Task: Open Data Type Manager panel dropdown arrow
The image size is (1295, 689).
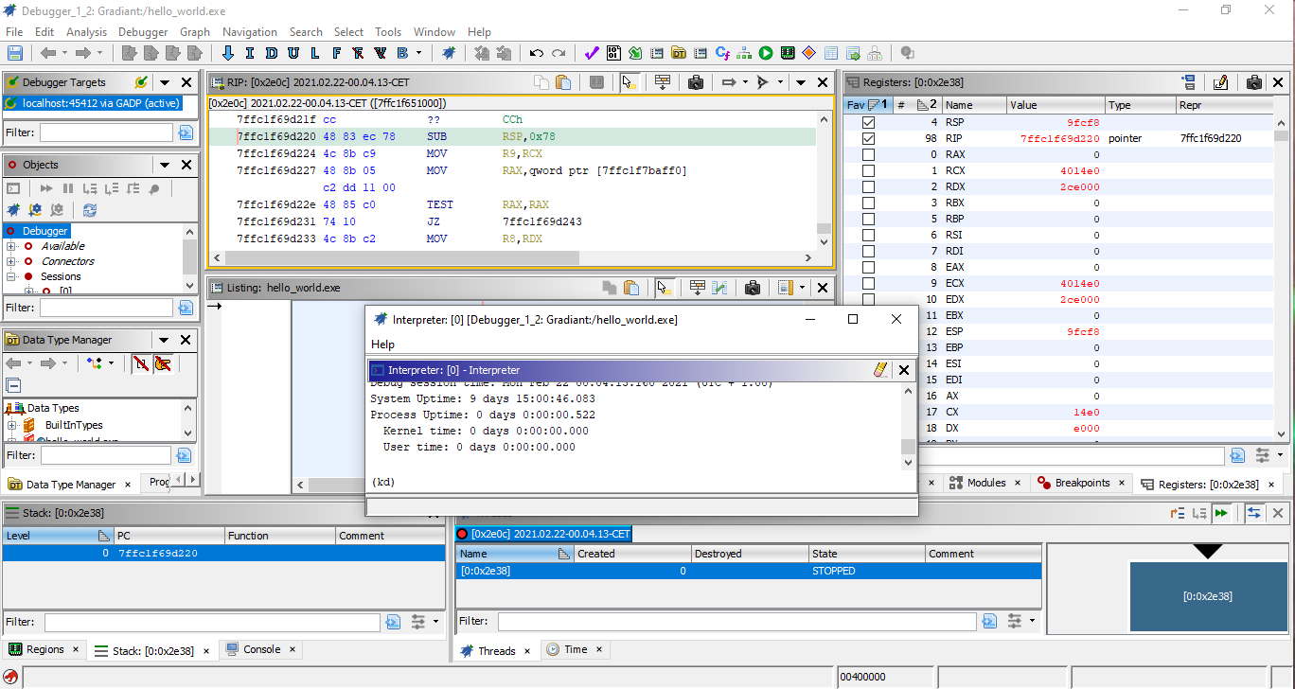Action: 165,340
